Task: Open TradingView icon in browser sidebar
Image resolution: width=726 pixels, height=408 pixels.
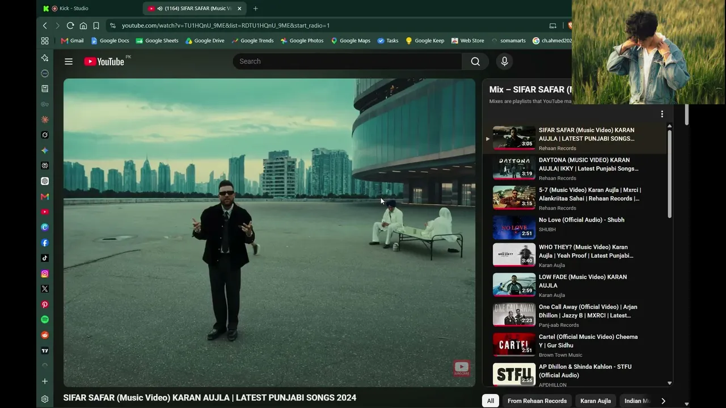Action: click(x=45, y=351)
